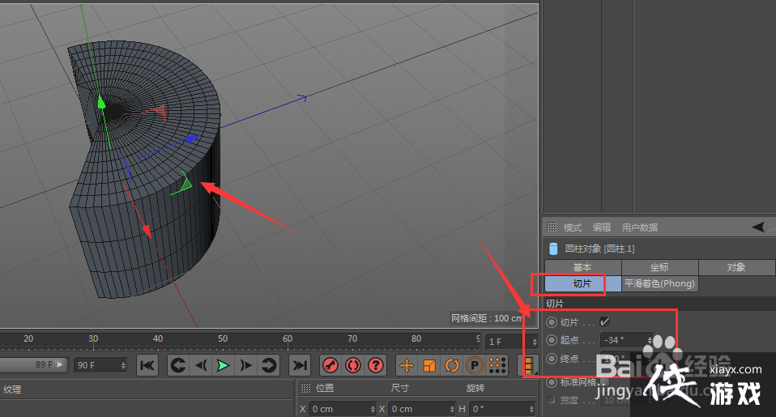Adjust the 90 F field spinner
The image size is (776, 417).
(123, 365)
